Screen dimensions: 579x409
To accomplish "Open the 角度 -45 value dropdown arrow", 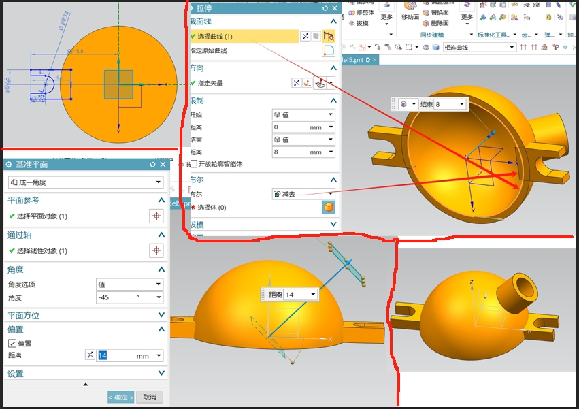I will [x=159, y=297].
